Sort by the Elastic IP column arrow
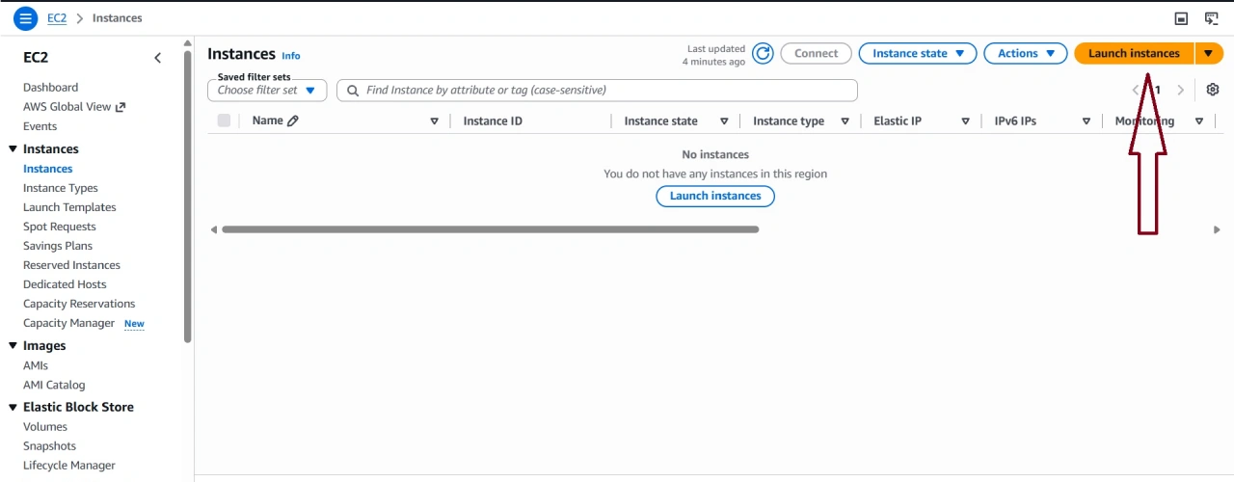 (x=965, y=121)
